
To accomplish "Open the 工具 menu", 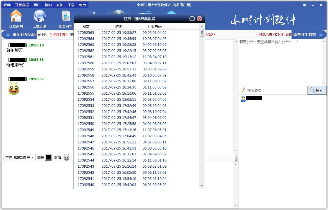I will pos(71,5).
